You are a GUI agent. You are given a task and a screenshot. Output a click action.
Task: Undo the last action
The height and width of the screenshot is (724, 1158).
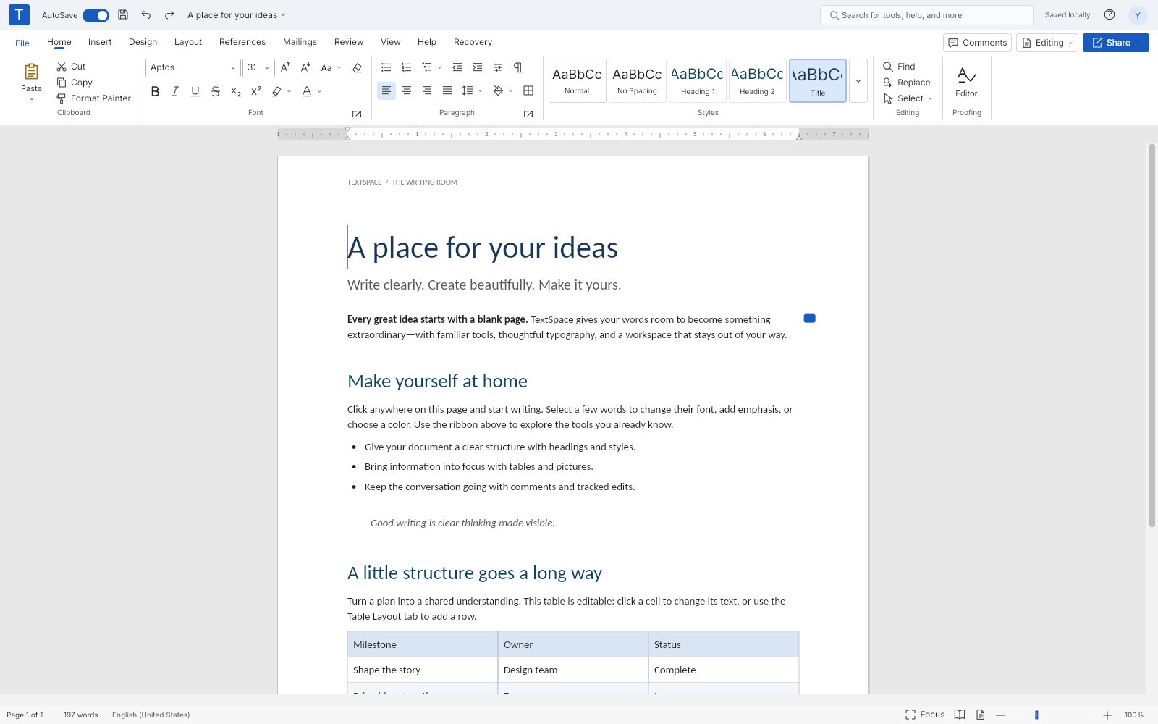(x=146, y=14)
